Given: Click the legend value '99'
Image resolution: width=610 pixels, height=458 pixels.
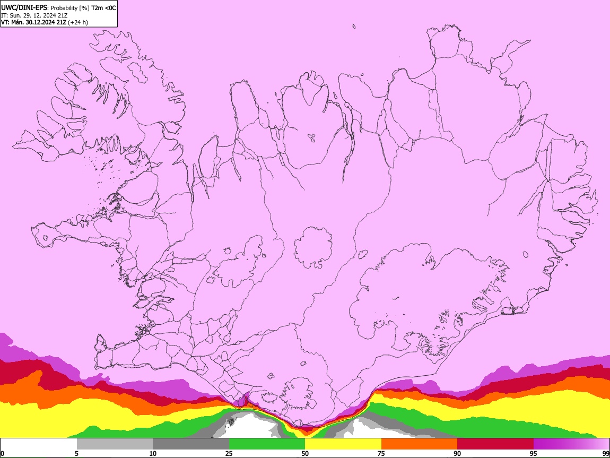Looking at the screenshot, I should [x=606, y=454].
